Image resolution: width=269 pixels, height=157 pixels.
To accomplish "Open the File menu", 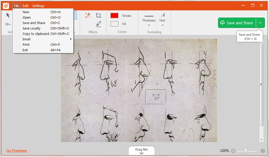I will 16,6.
